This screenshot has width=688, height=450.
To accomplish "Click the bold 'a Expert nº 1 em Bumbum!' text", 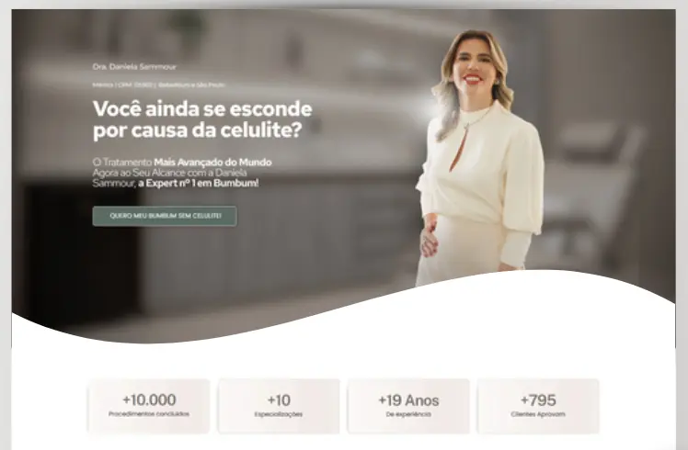I will click(199, 183).
